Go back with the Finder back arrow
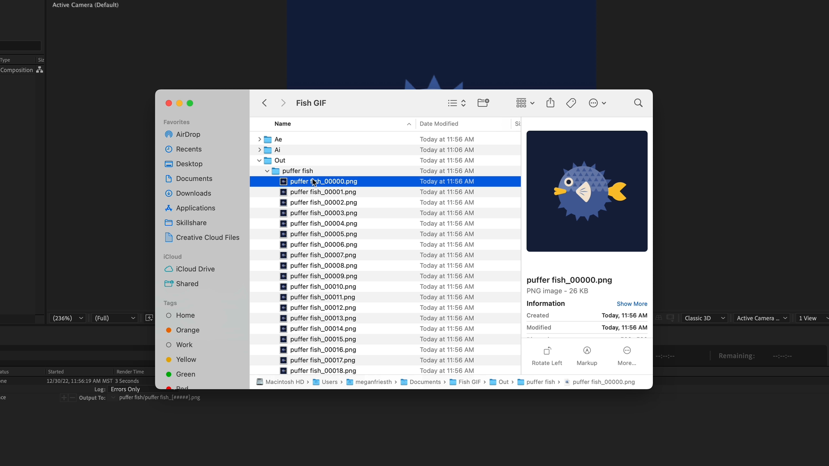 265,103
